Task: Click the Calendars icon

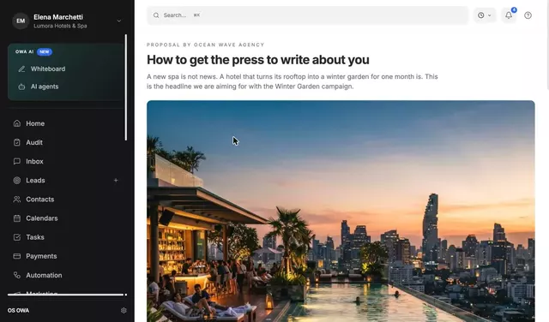Action: (x=17, y=218)
